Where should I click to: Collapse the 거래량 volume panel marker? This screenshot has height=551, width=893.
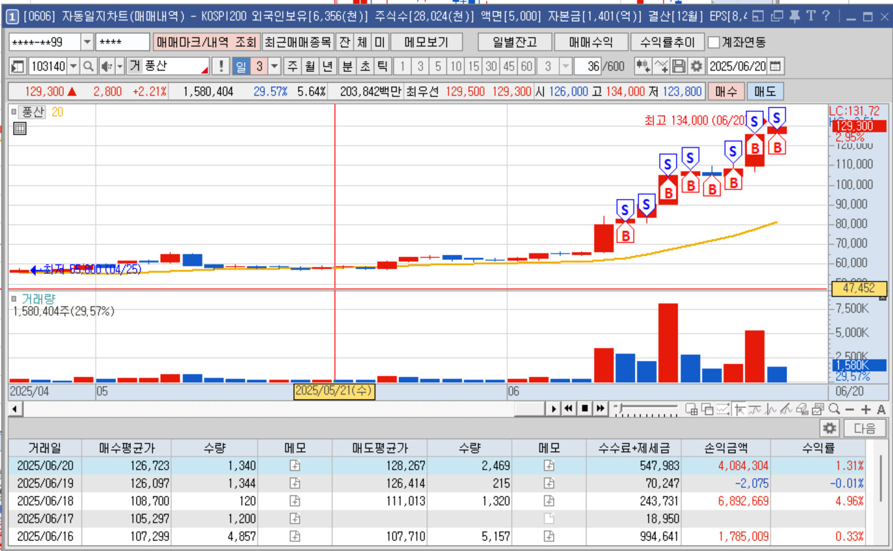coord(14,298)
